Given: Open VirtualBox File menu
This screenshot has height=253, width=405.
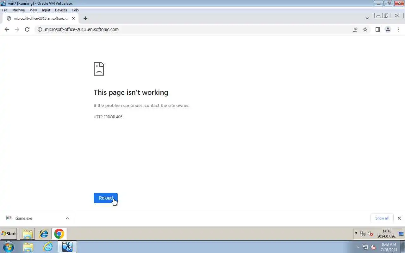Looking at the screenshot, I should click(5, 10).
